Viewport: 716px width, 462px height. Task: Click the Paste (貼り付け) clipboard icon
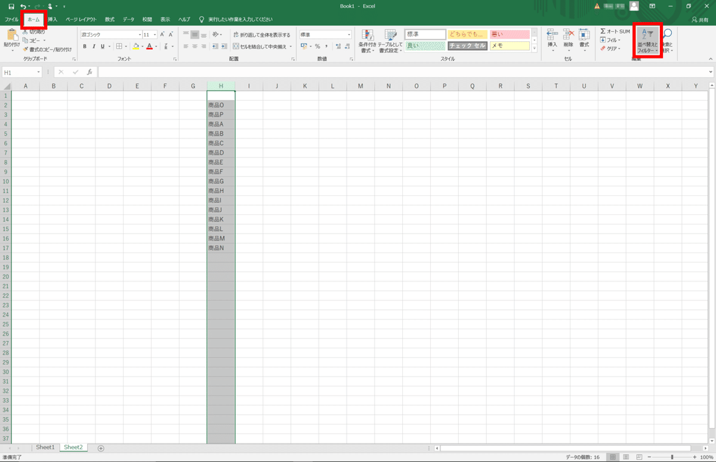point(12,35)
